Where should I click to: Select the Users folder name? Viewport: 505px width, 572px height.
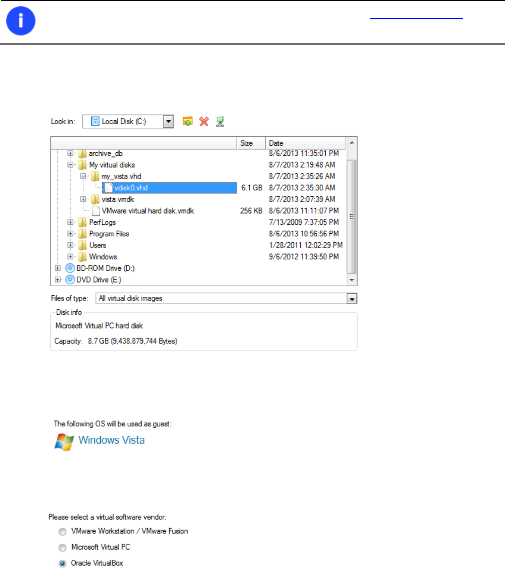pos(98,245)
